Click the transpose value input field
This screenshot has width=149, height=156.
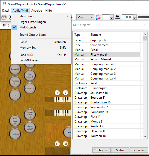coord(106,17)
